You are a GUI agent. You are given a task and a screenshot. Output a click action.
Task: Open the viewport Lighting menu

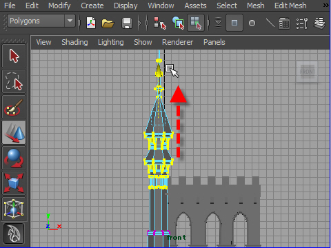pyautogui.click(x=110, y=42)
